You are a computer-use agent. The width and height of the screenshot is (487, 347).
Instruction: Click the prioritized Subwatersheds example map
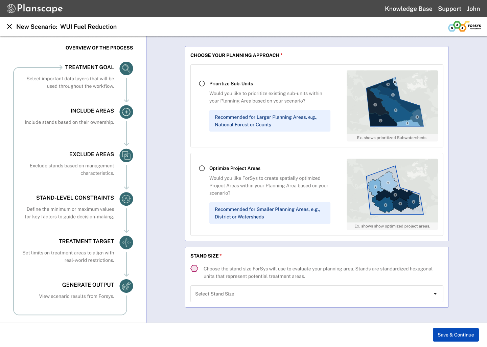coord(392,102)
